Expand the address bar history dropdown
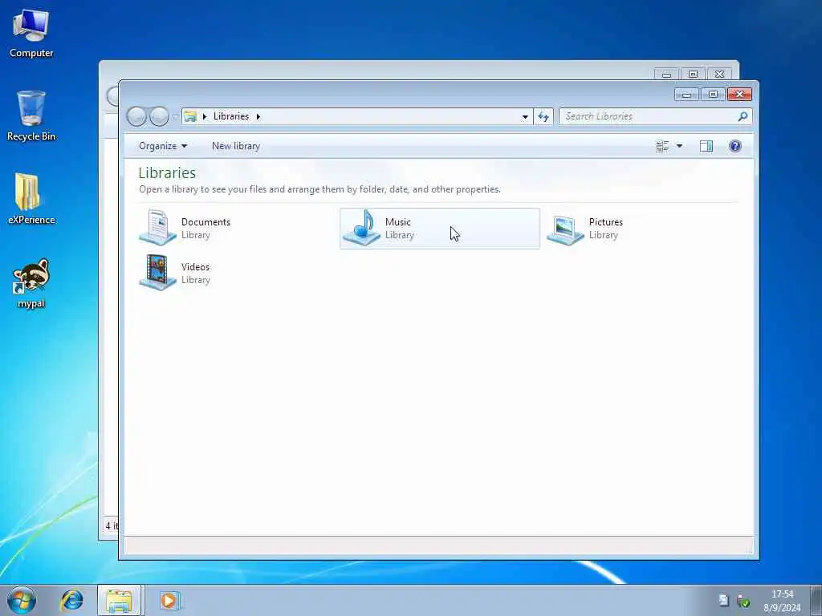Image resolution: width=822 pixels, height=616 pixels. (525, 117)
